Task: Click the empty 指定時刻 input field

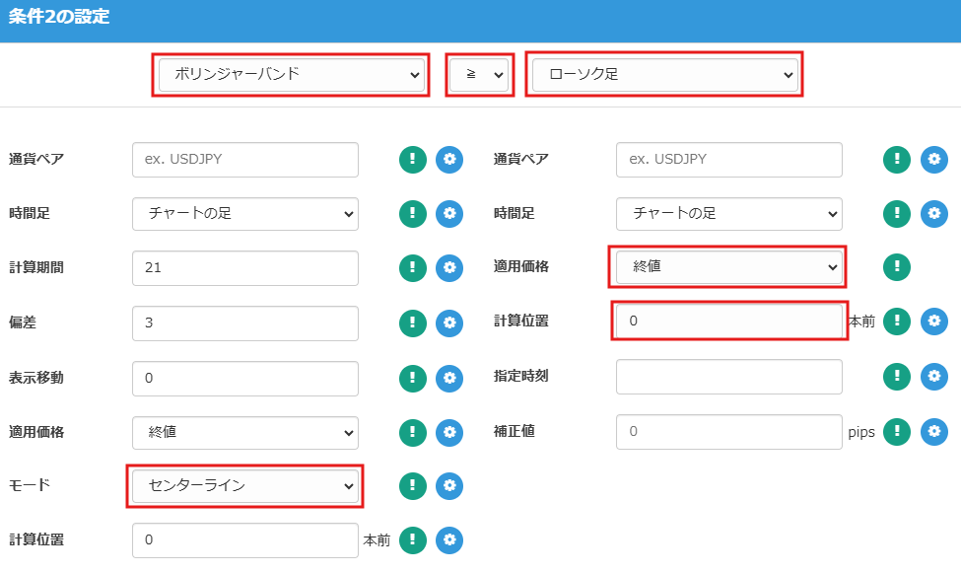Action: click(728, 377)
